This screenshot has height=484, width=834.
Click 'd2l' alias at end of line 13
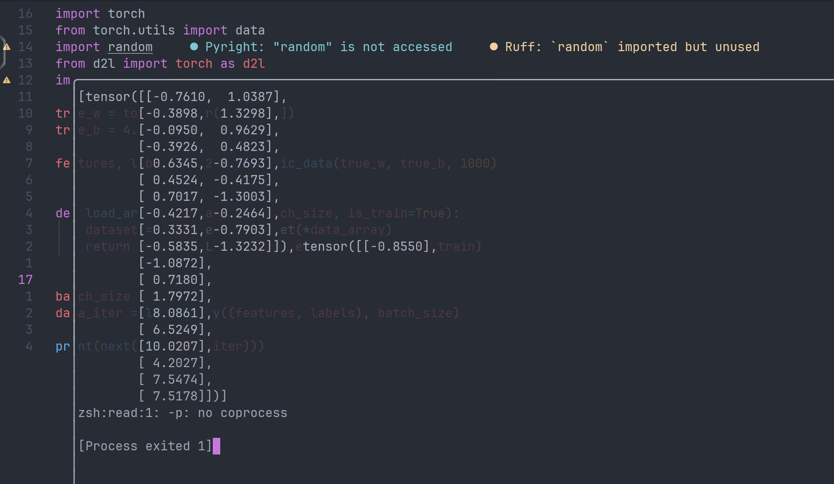coord(254,64)
